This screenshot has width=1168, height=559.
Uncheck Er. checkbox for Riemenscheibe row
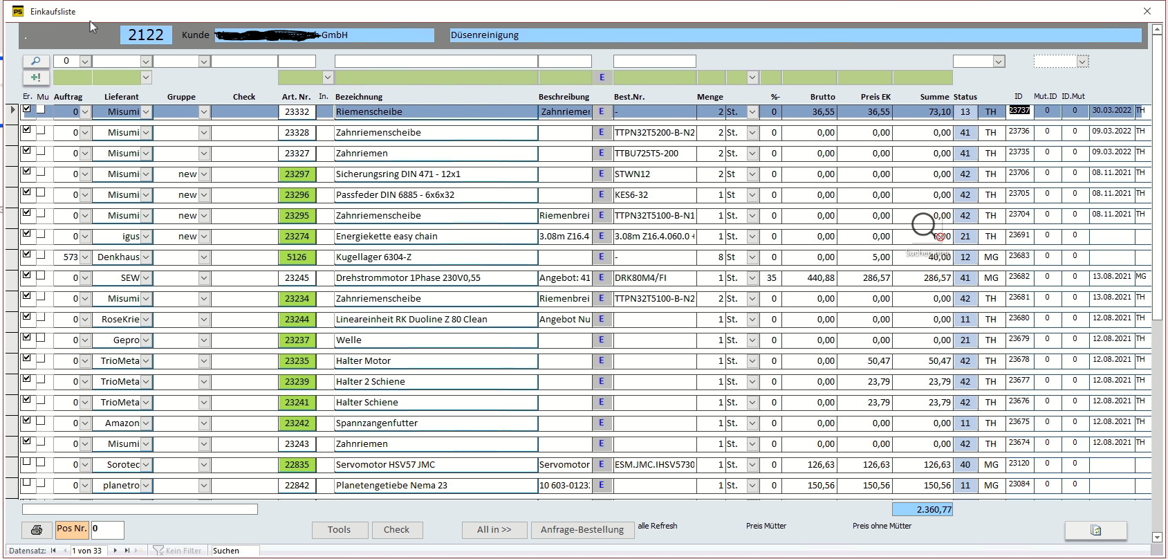(27, 109)
